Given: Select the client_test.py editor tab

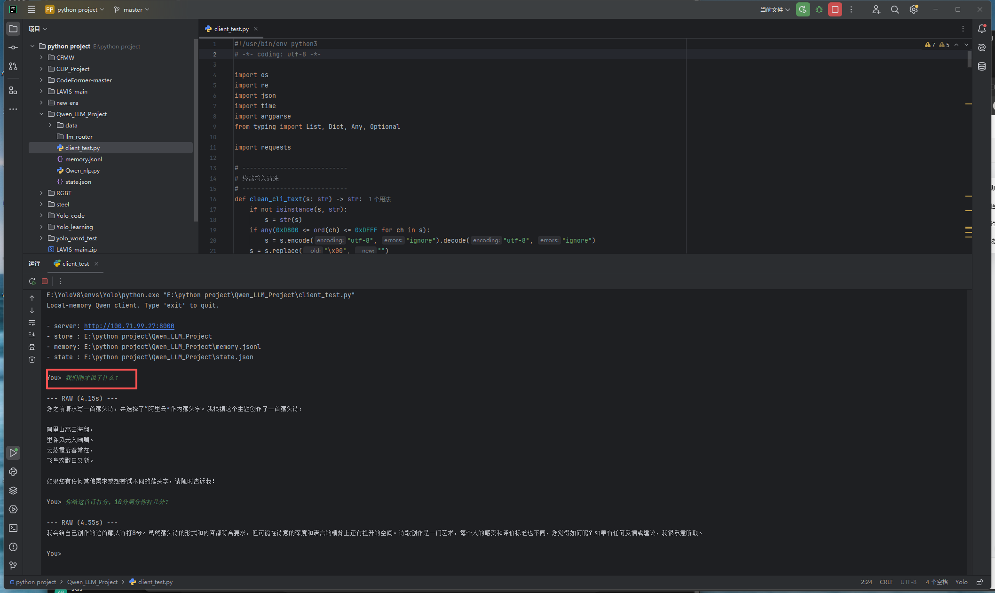Looking at the screenshot, I should point(231,29).
